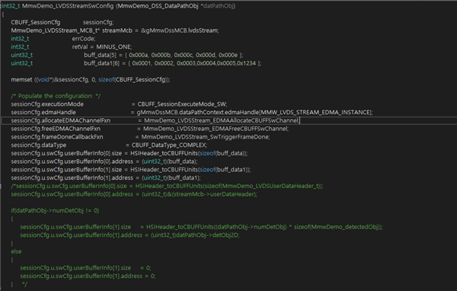Click sizeof(buff_data1) in HSIHeader_toCBUFFUnits call
The width and height of the screenshot is (457, 291).
224,169
